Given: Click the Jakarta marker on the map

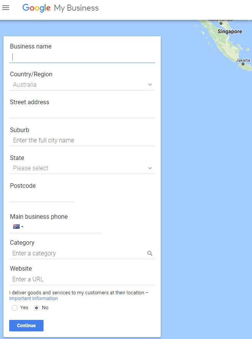Looking at the screenshot, I should 243,64.
